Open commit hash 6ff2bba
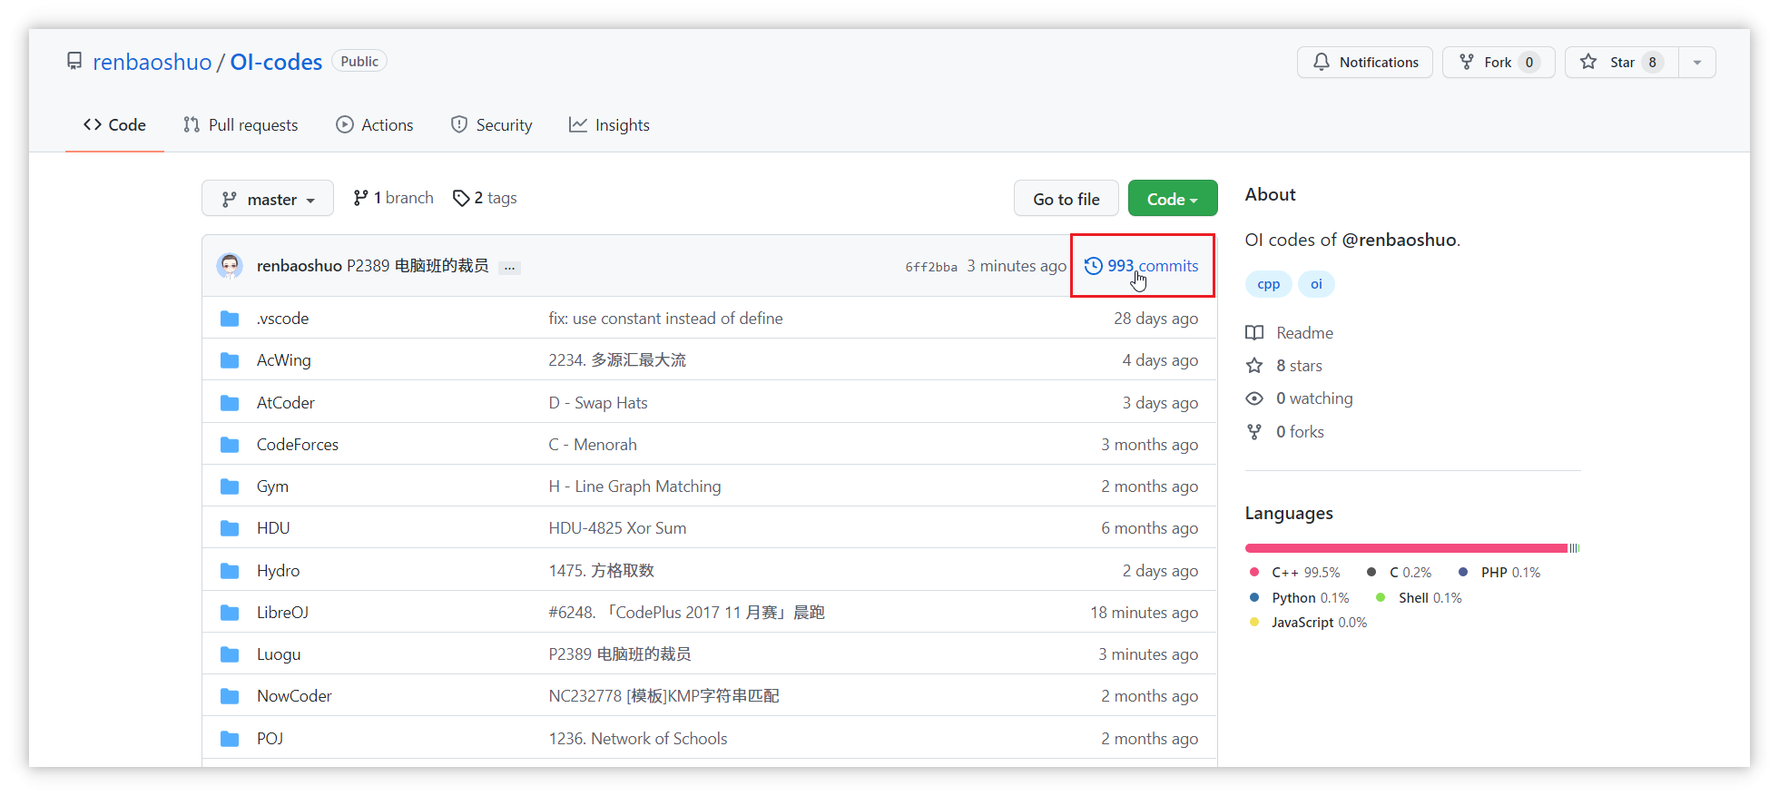The width and height of the screenshot is (1779, 796). 931,267
